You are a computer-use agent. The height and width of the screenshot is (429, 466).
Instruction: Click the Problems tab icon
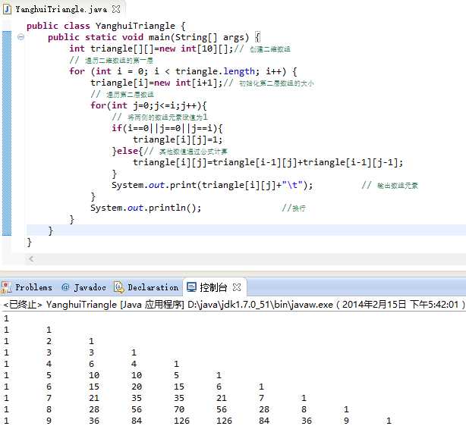click(5, 287)
